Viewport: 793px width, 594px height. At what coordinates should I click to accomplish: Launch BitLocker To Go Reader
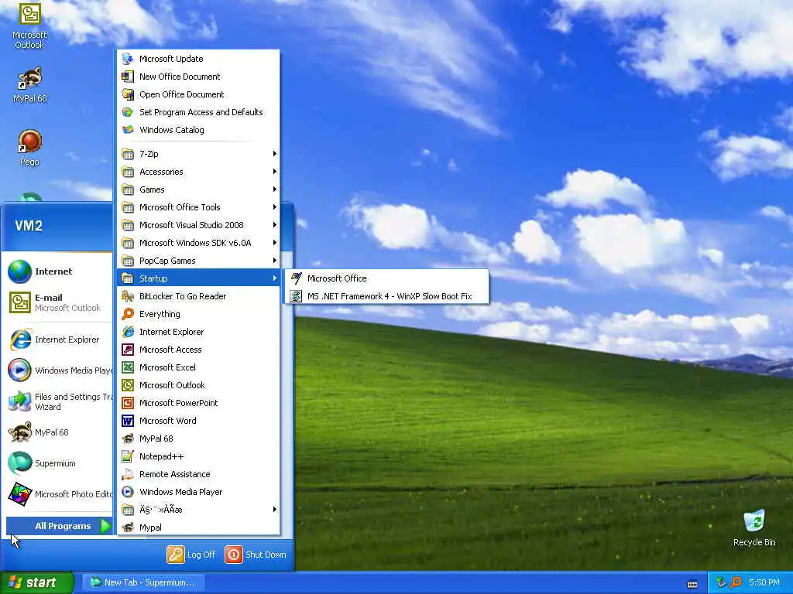[198, 296]
